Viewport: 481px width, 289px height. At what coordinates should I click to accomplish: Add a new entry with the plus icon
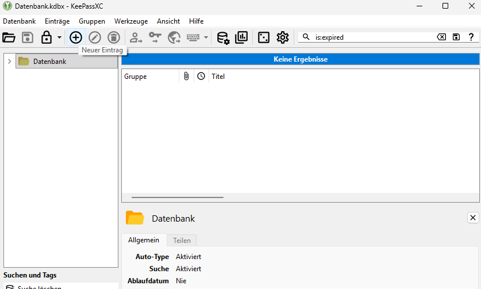coord(76,37)
